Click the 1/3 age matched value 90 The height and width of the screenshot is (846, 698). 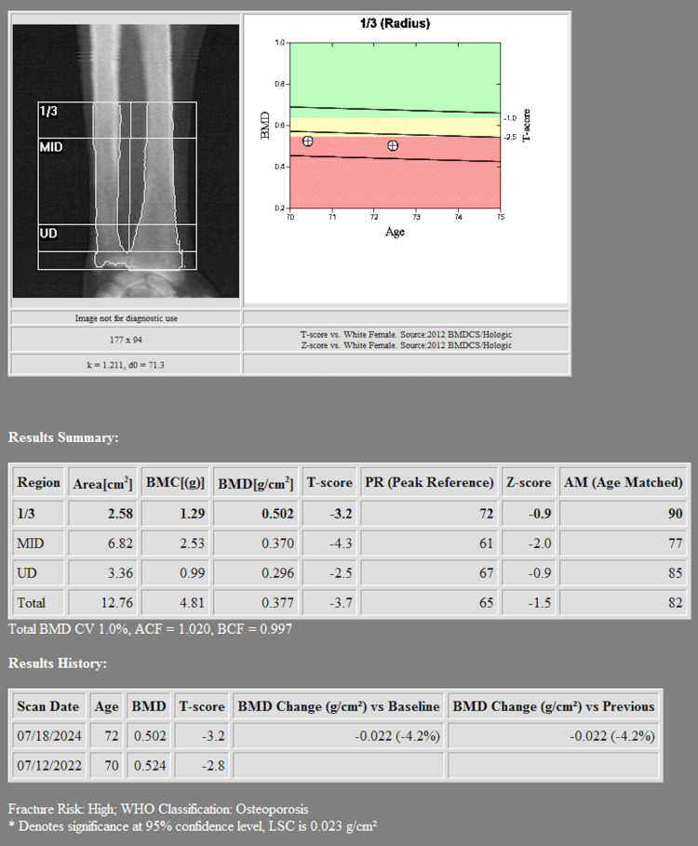click(x=676, y=514)
